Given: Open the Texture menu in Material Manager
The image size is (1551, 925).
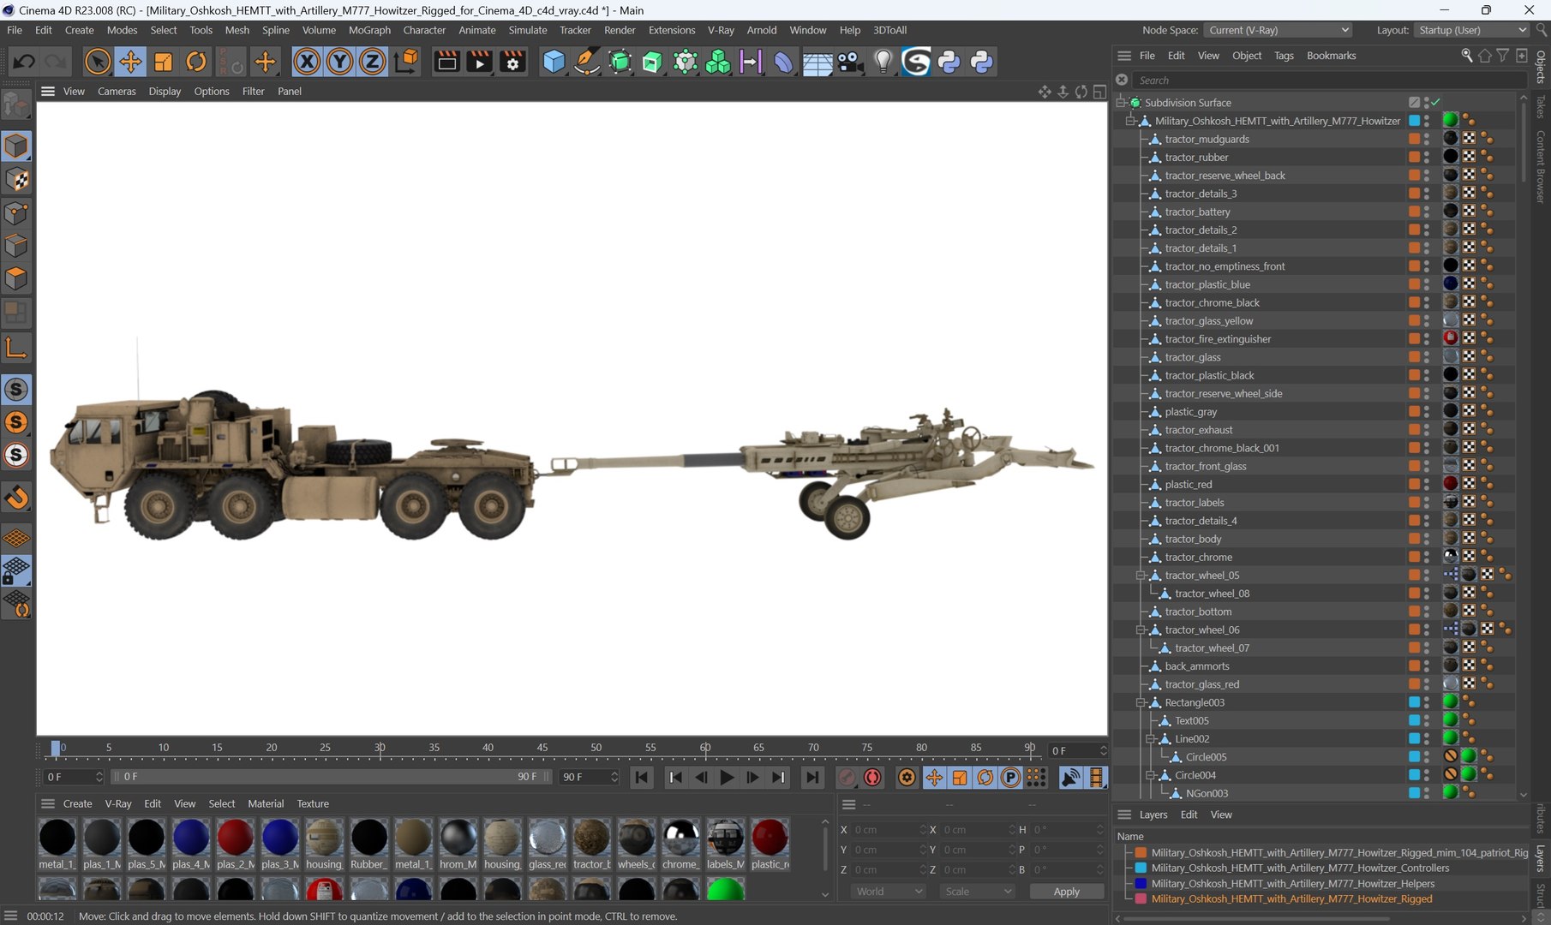Looking at the screenshot, I should pyautogui.click(x=313, y=803).
